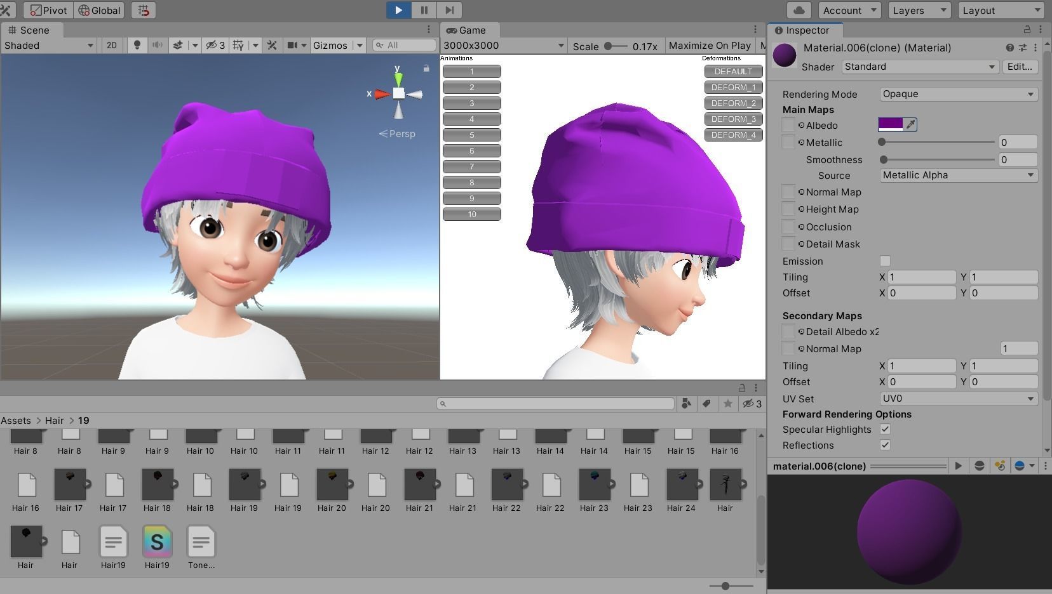Open Rendering Mode Opaque dropdown
Screen dimensions: 1052x594
[x=959, y=94]
